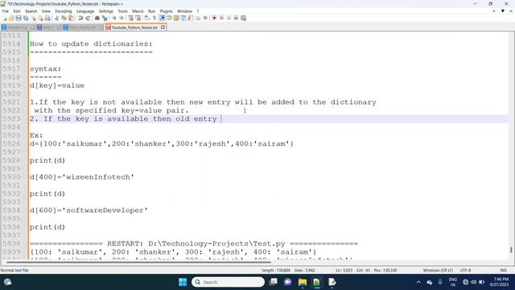The image size is (515, 290).
Task: Click the Zoom In toolbar icon
Action: point(113,18)
